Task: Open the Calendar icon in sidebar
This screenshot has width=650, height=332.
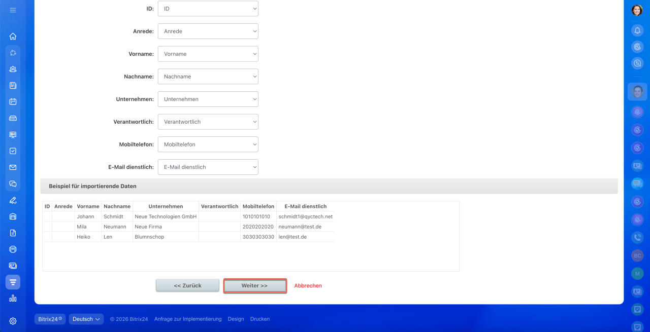Action: [13, 102]
